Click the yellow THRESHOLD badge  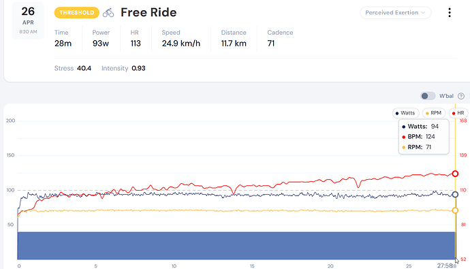click(77, 12)
